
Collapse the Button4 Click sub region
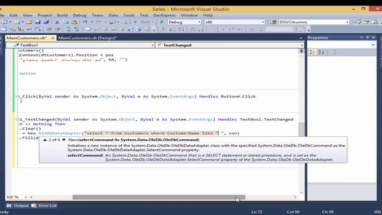(x=17, y=97)
